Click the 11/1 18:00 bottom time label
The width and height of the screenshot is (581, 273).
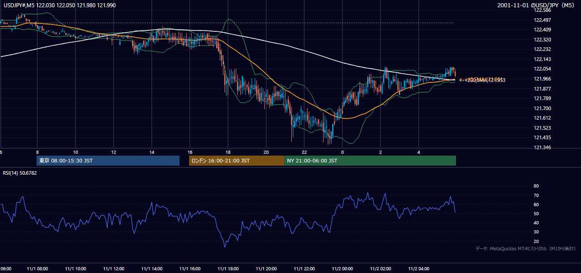(x=228, y=268)
